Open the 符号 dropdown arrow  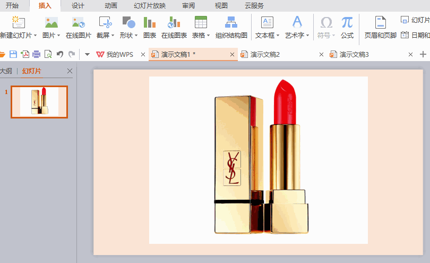point(333,36)
